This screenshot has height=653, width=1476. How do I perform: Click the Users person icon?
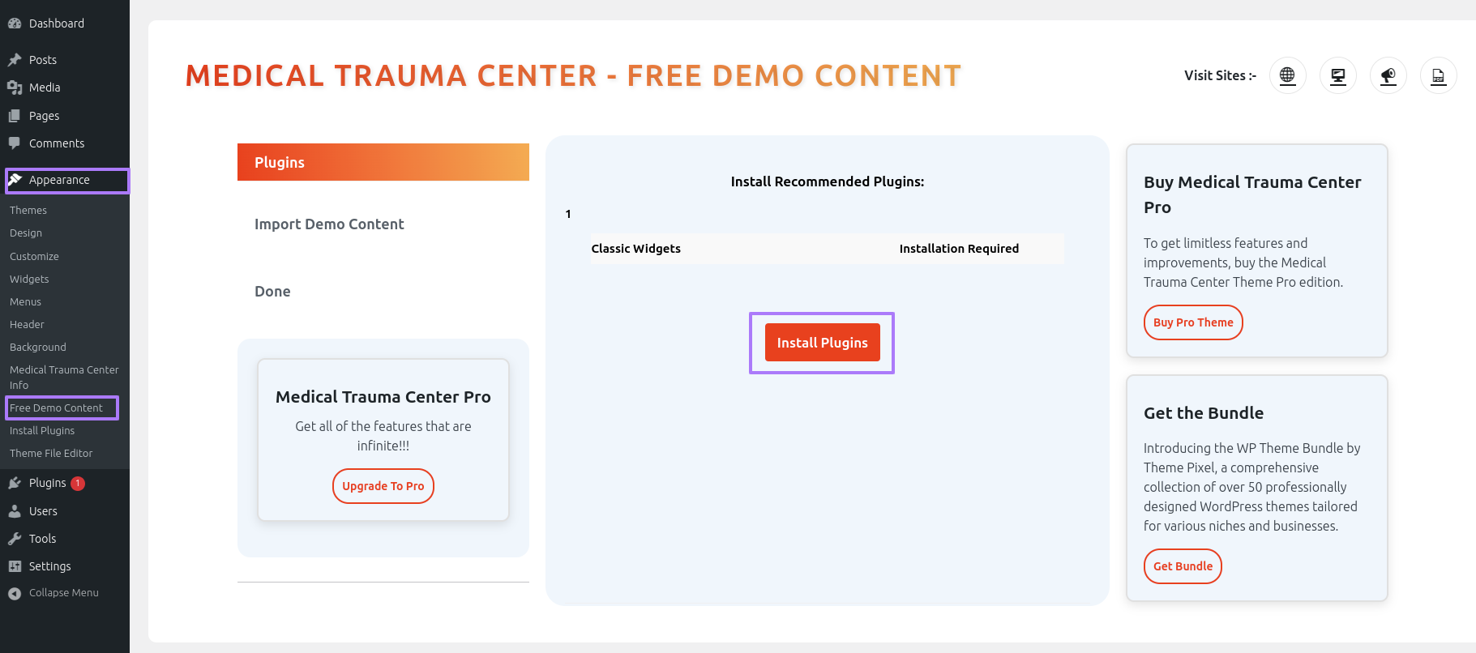pyautogui.click(x=15, y=511)
